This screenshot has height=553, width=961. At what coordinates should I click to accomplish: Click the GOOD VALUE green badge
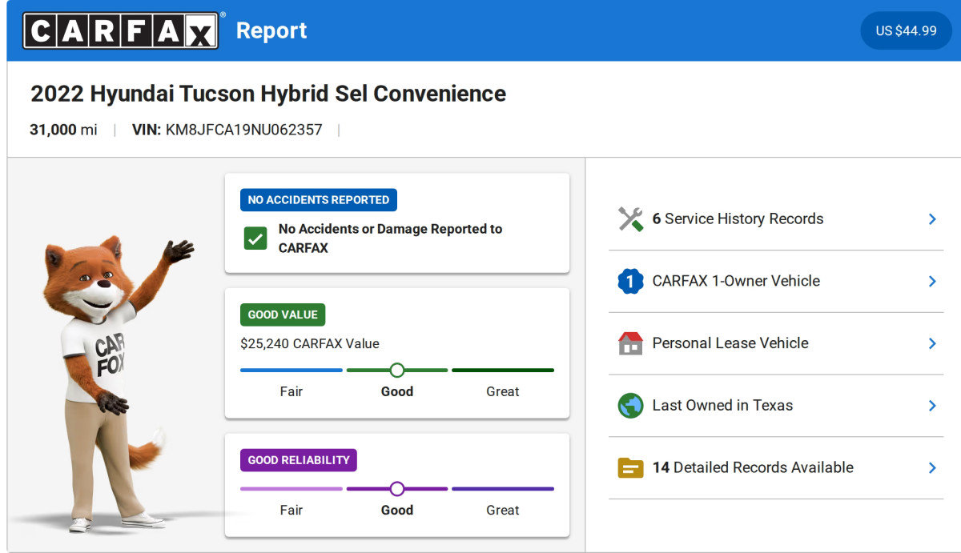click(x=283, y=315)
